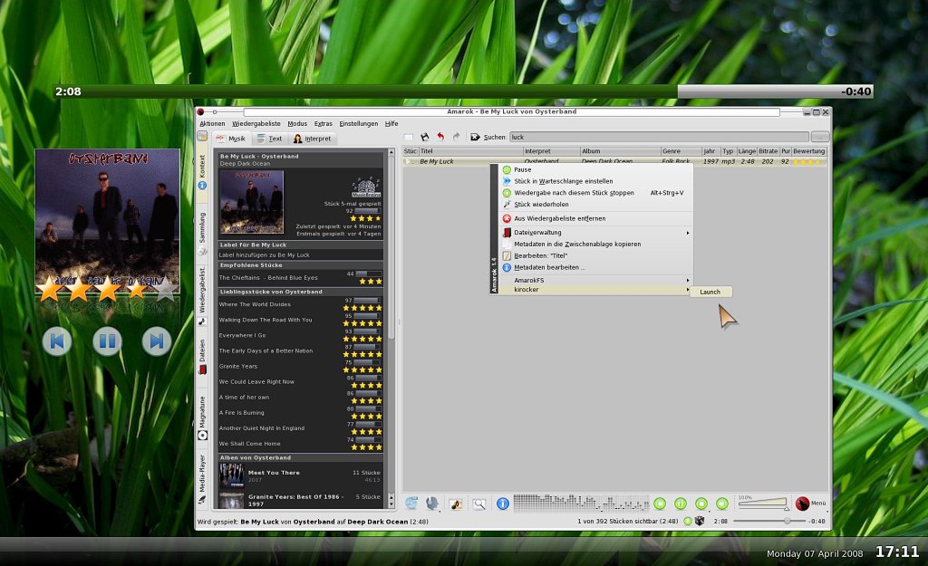928x566 pixels.
Task: Expand the AmarokFS submenu
Action: point(596,281)
